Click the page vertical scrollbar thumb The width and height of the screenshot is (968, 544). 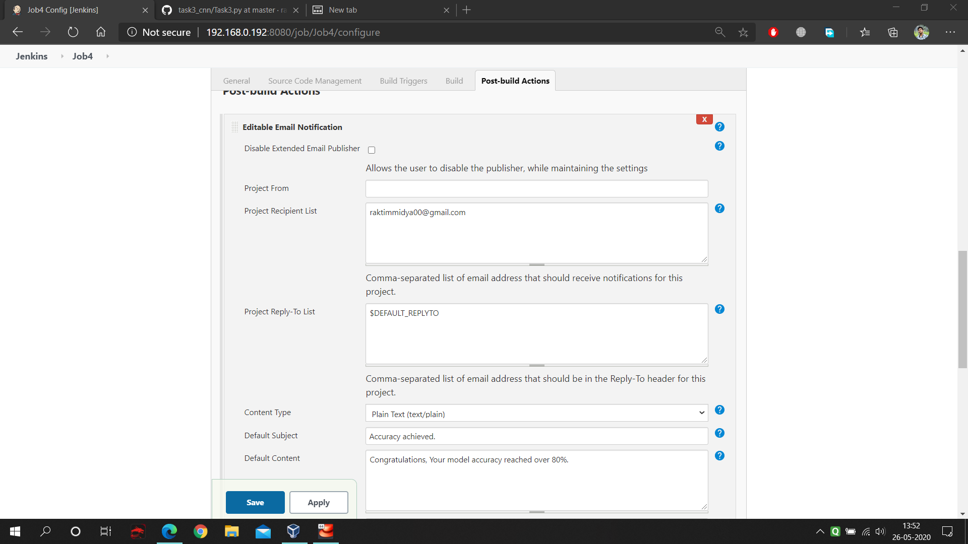pyautogui.click(x=962, y=309)
